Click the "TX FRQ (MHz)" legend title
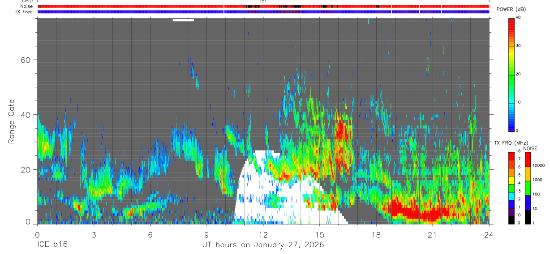This screenshot has width=550, height=254. click(x=511, y=143)
